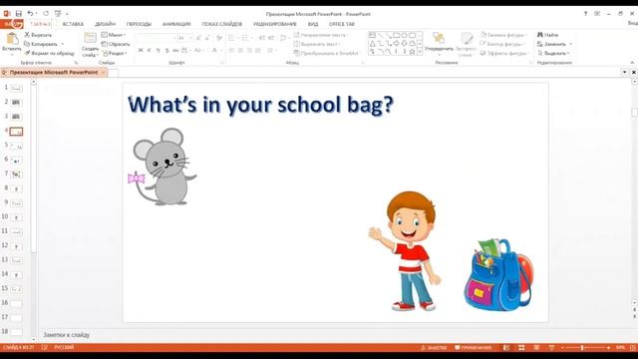Collapse the ribbon with the chevron arrow
The width and height of the screenshot is (638, 359).
pos(632,62)
